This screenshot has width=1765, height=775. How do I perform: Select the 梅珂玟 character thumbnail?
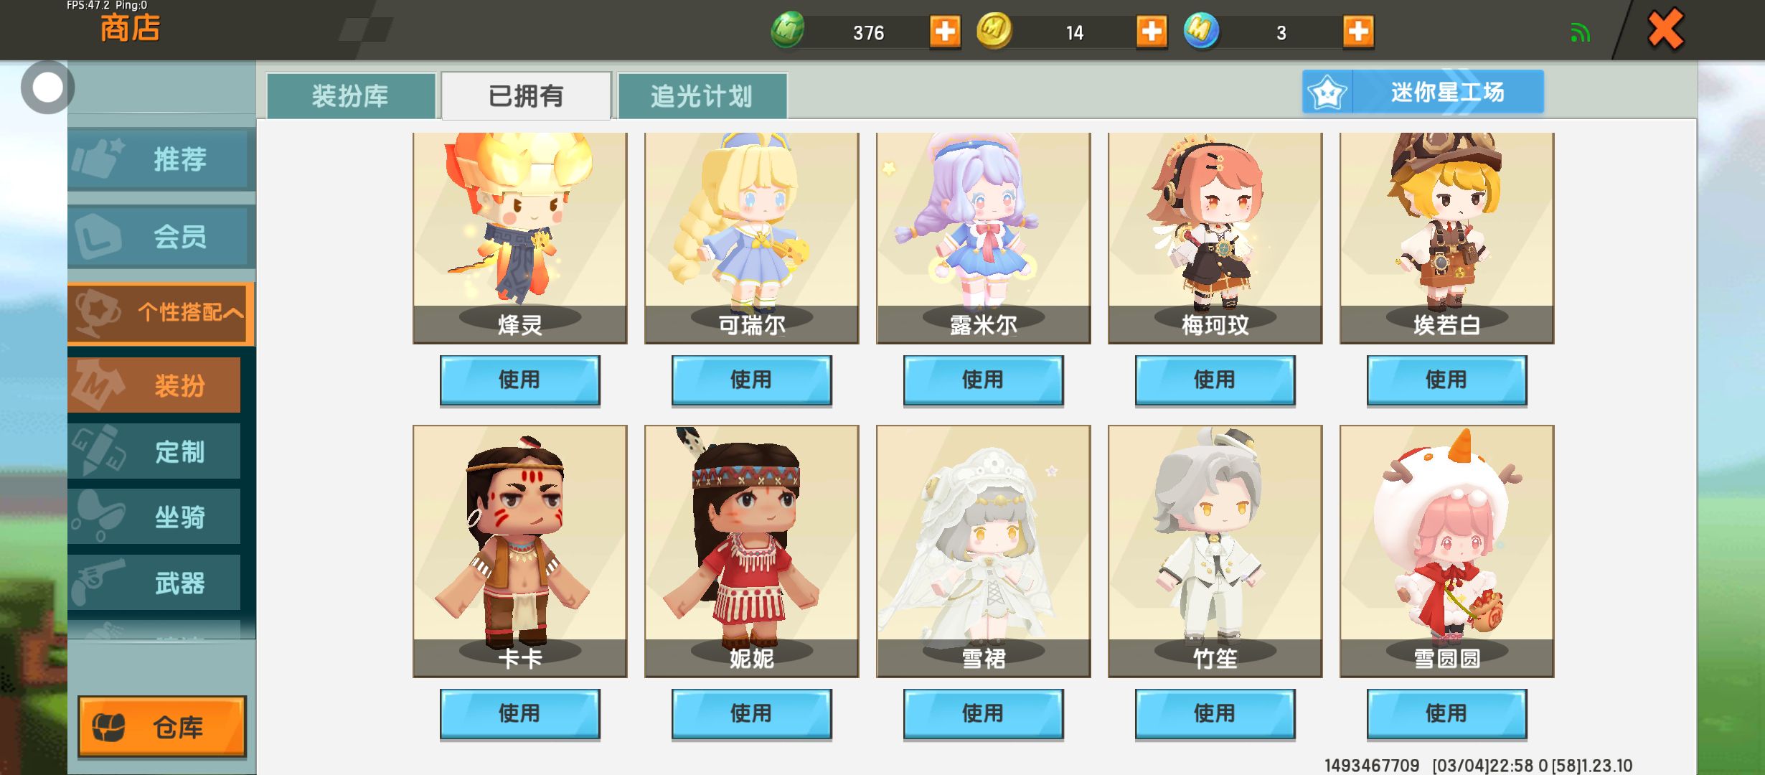point(1215,238)
